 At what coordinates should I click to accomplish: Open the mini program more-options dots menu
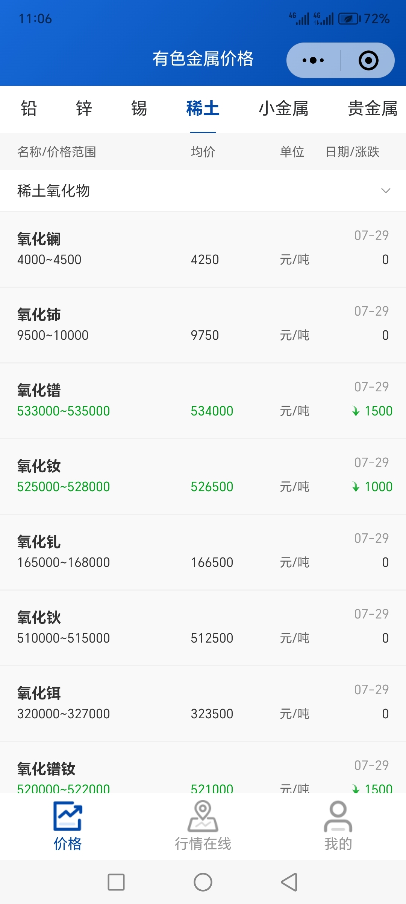(313, 60)
